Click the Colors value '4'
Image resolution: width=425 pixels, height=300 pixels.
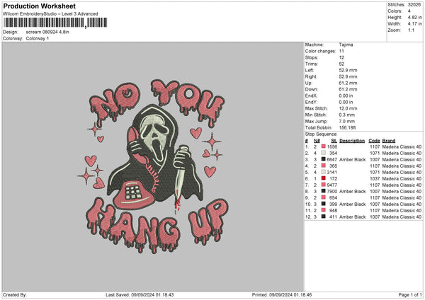click(409, 11)
